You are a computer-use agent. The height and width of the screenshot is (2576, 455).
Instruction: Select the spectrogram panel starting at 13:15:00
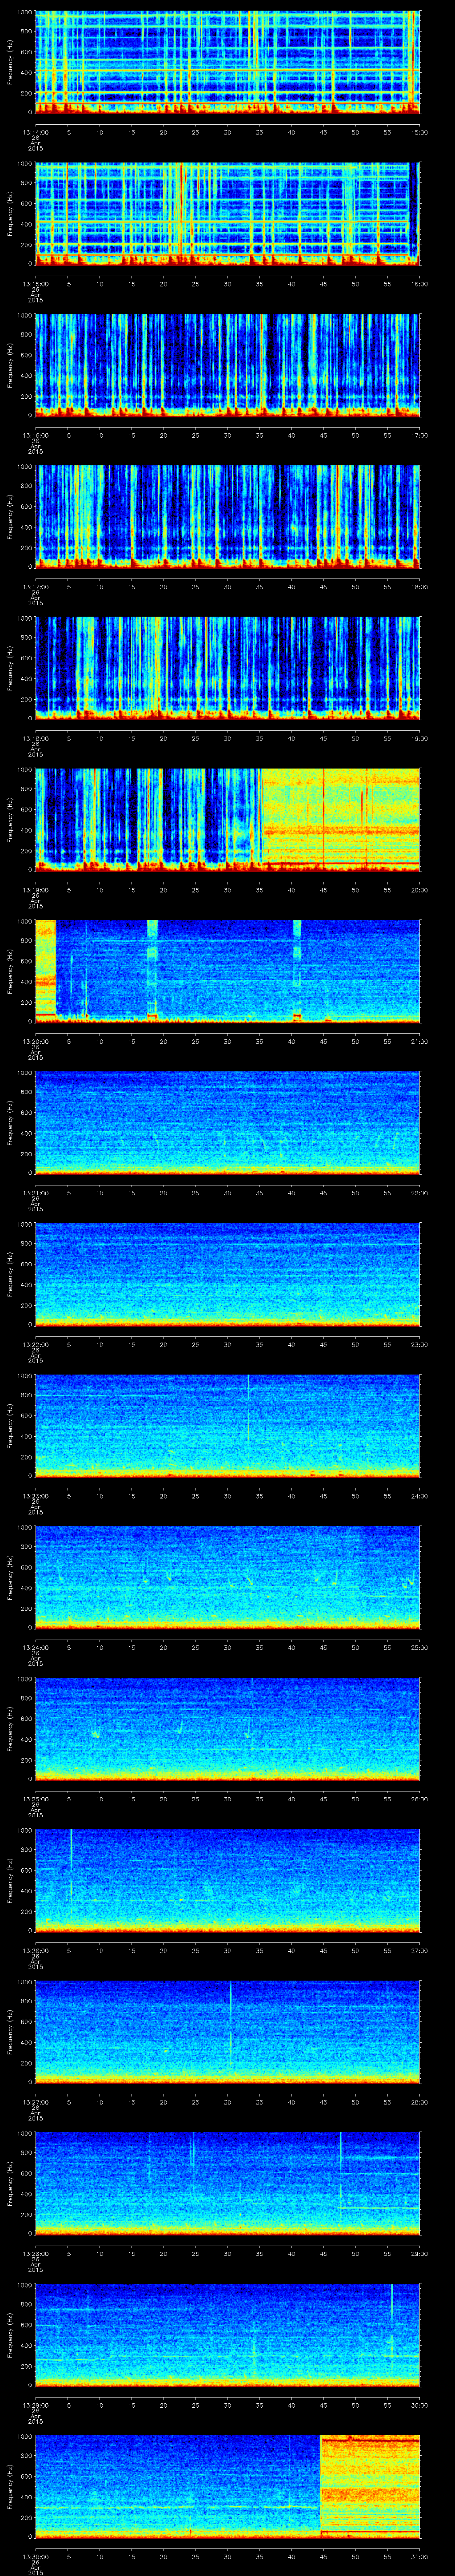click(228, 213)
